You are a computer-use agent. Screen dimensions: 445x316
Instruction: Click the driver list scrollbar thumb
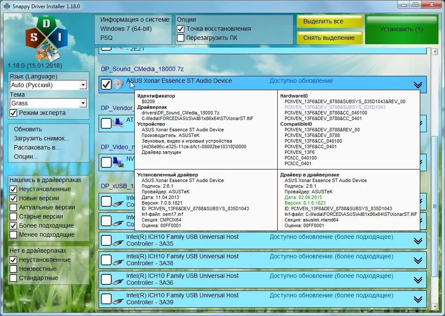[435, 207]
